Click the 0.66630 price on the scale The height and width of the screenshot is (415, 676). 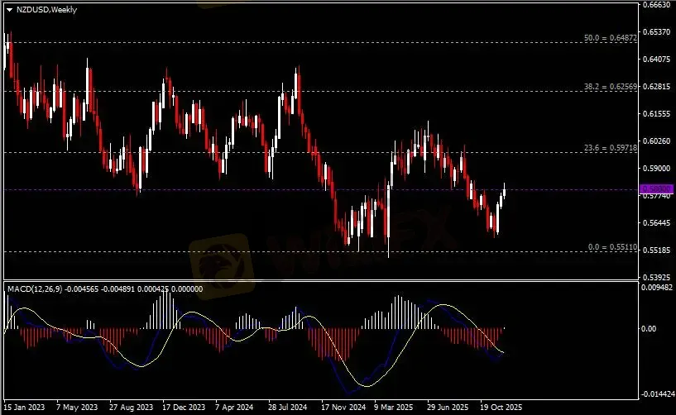click(x=656, y=5)
